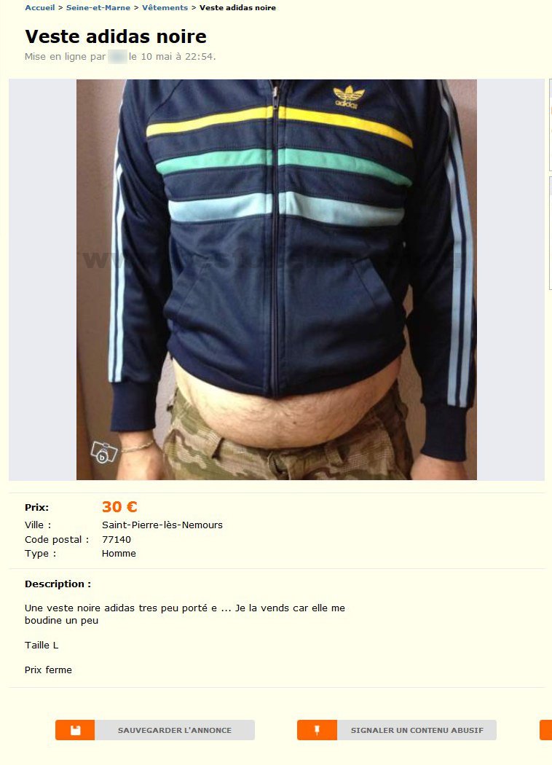The image size is (552, 765).
Task: Click the yellow Adidas logo on the jacket
Action: click(x=347, y=97)
